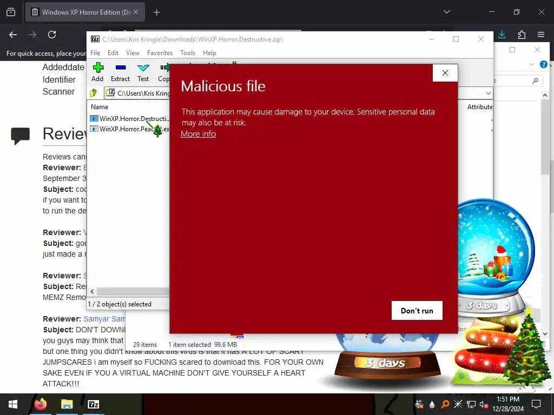554x415 pixels.
Task: Open the clock showing 1:51 PM
Action: click(508, 404)
